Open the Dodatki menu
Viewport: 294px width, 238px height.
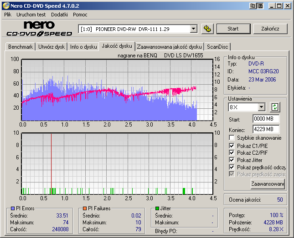(x=59, y=15)
